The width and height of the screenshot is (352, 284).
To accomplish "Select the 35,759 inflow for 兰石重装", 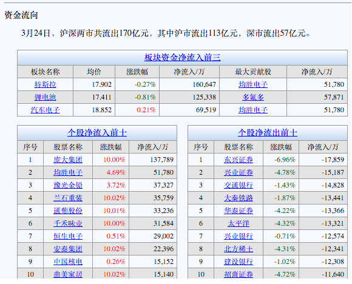I will [x=163, y=198].
